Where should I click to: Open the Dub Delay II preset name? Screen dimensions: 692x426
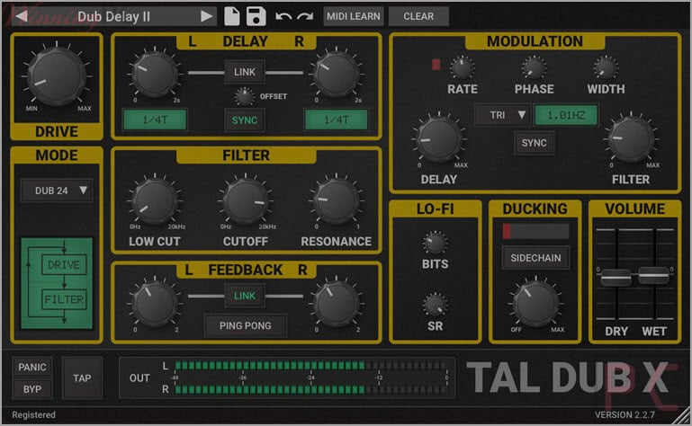(114, 16)
